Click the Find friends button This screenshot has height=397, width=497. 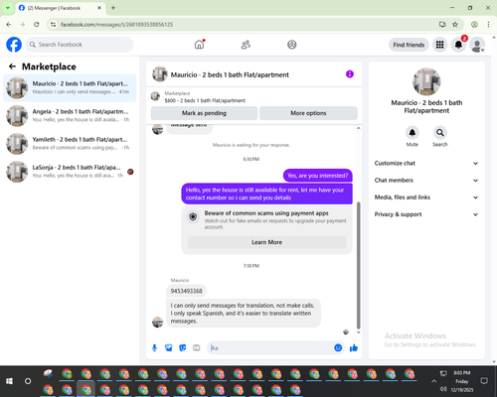(409, 45)
